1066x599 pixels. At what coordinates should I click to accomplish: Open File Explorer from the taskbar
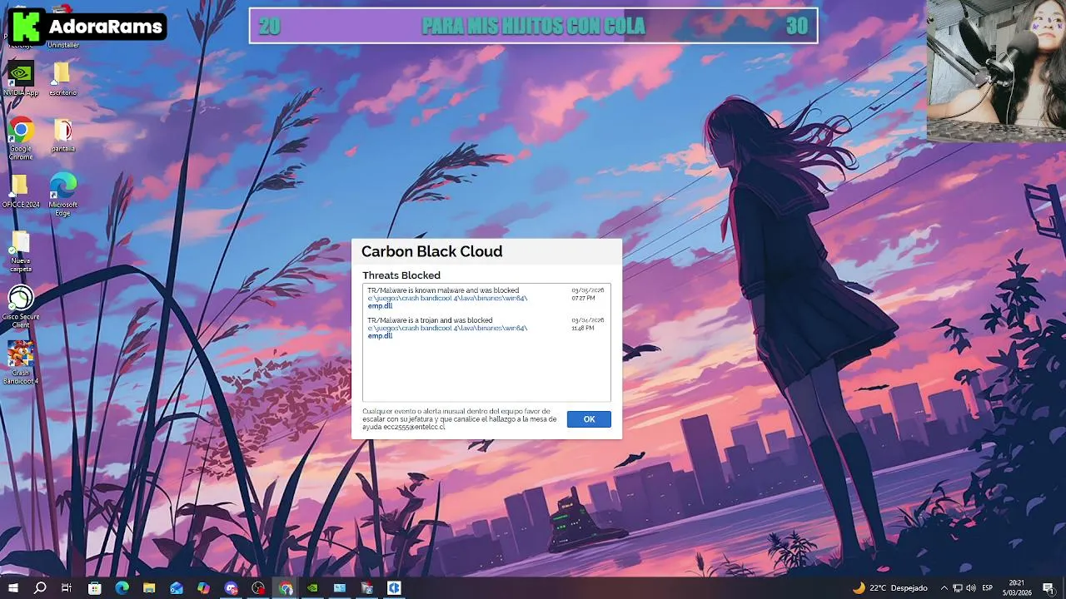tap(149, 587)
